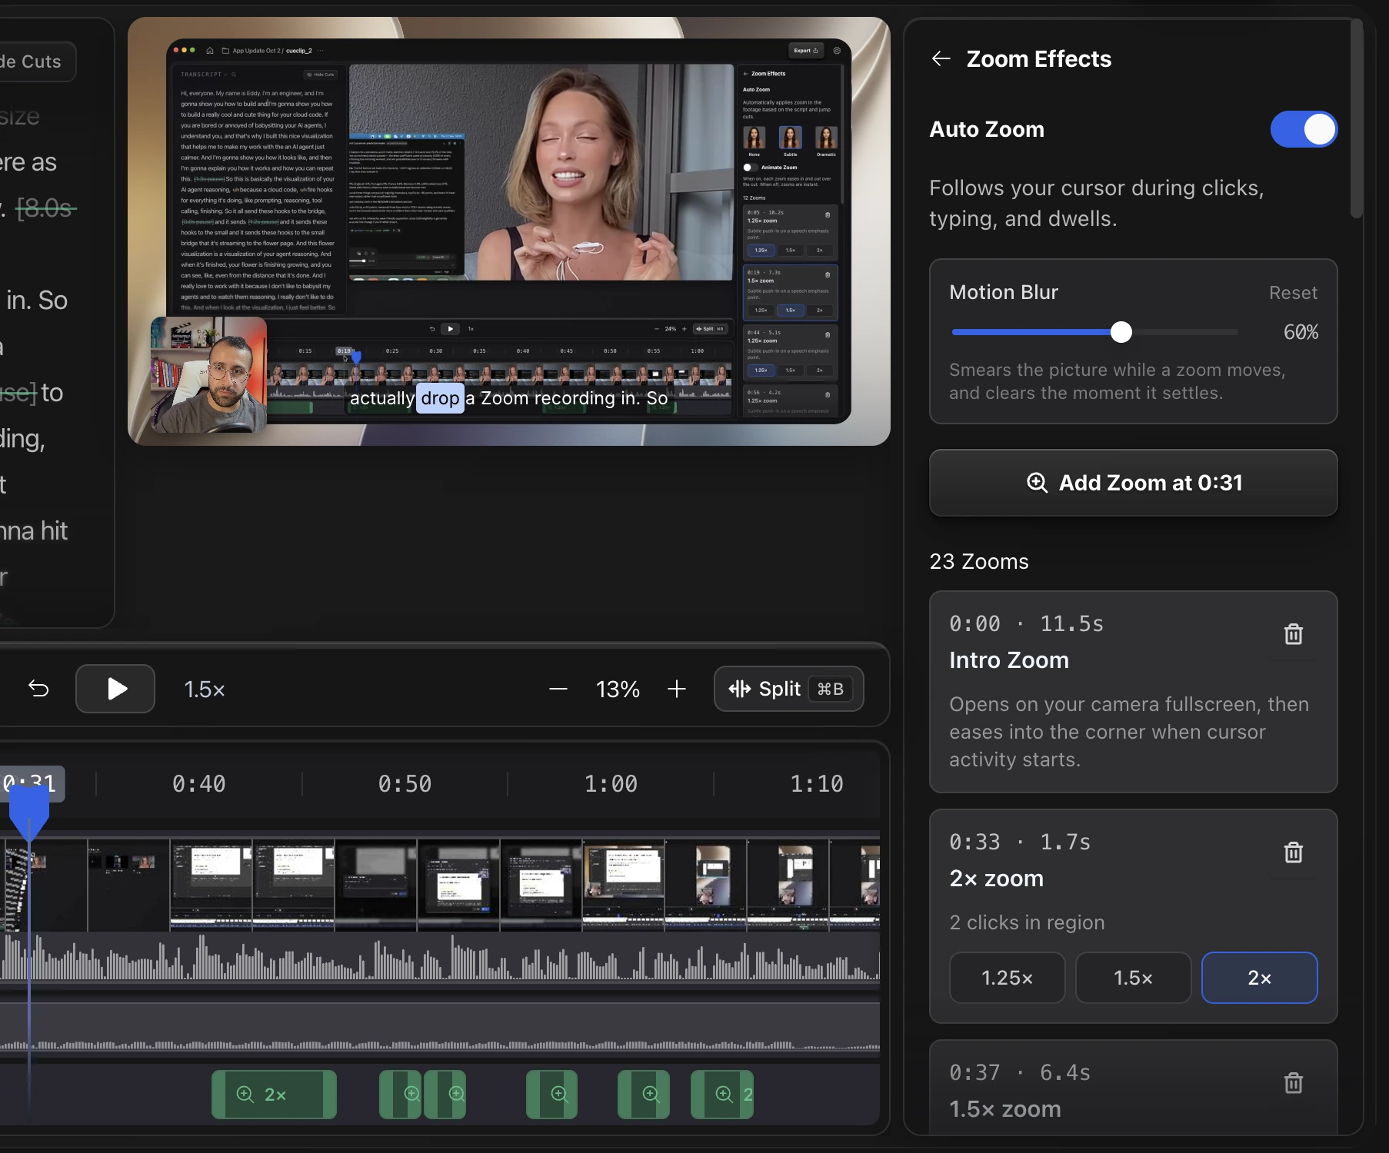Click the '2 clicks in region' text

tap(1027, 922)
